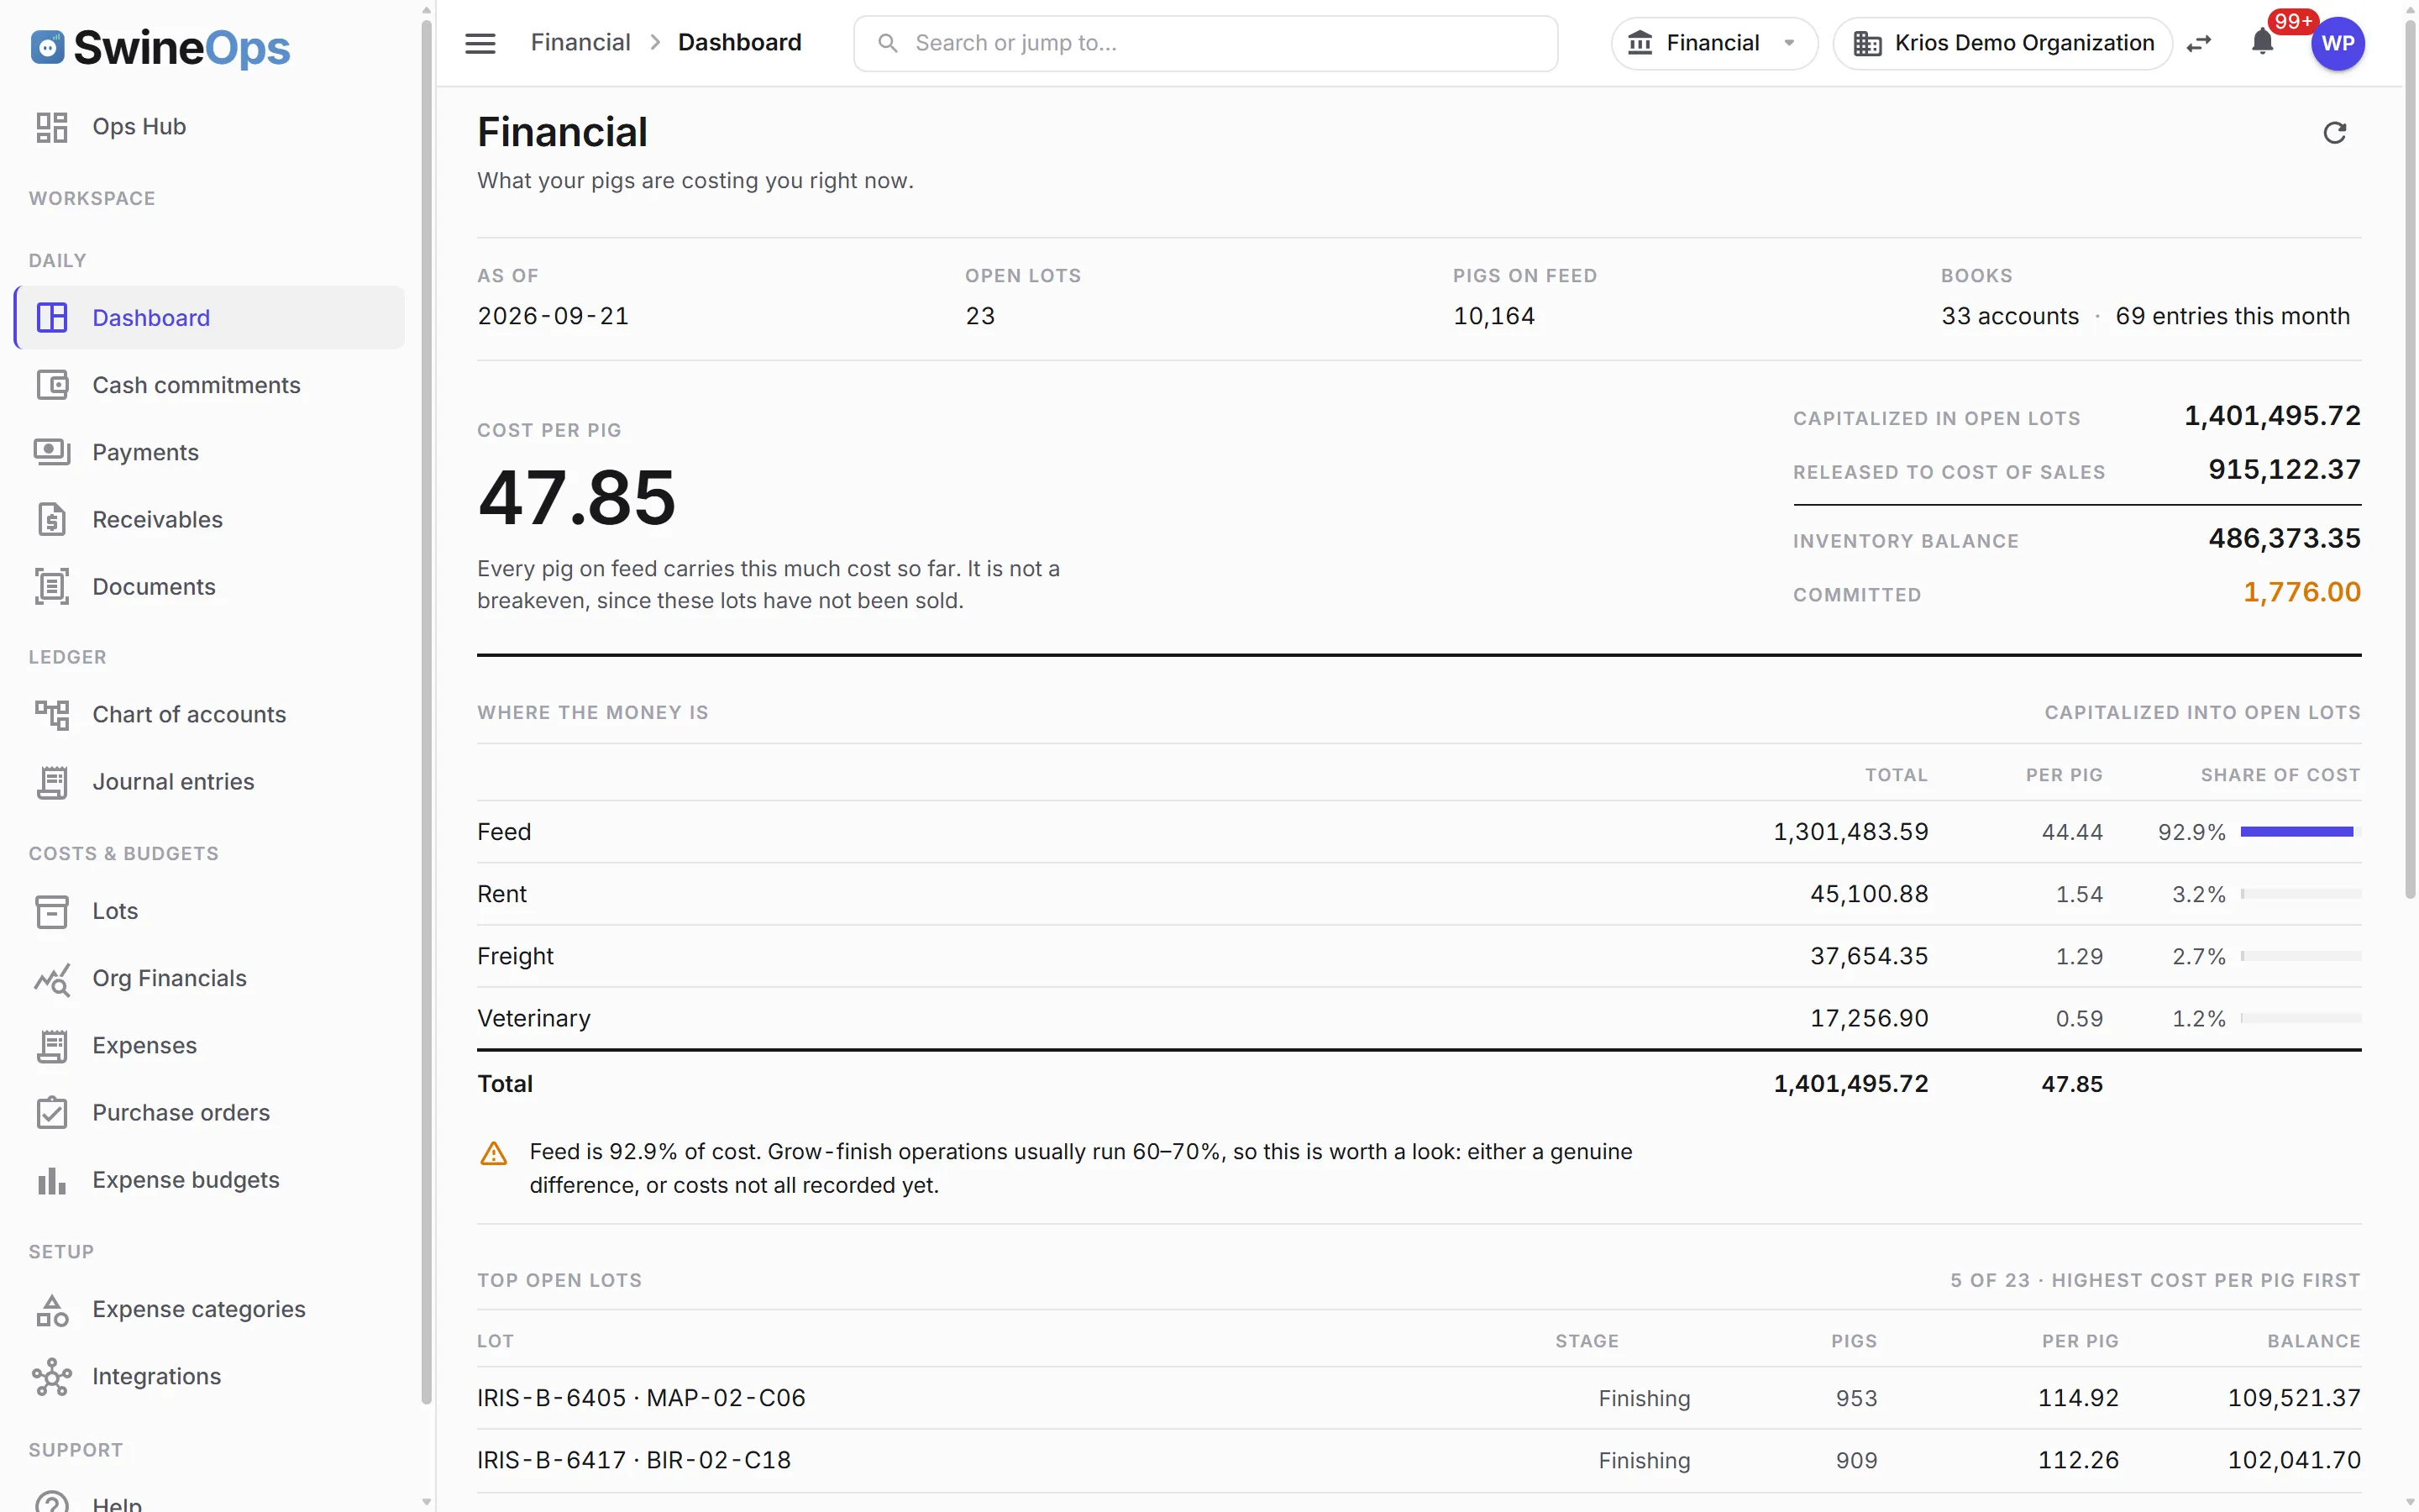This screenshot has height=1512, width=2419.
Task: Click the Journal entries icon
Action: 52,781
